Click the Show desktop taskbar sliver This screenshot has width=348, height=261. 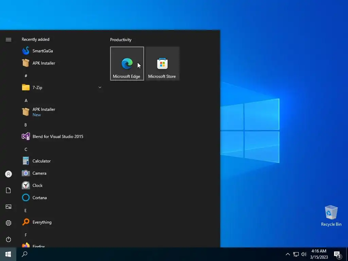point(347,254)
